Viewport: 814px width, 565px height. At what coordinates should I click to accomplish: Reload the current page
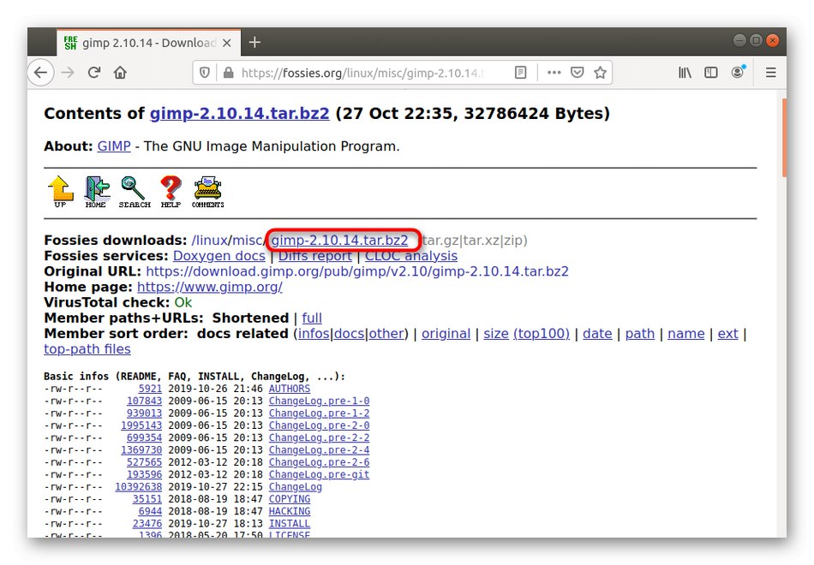point(94,73)
